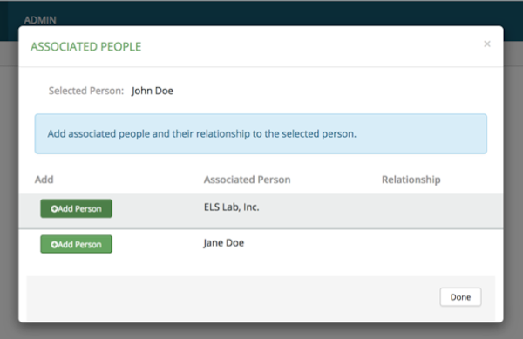This screenshot has height=339, width=523.
Task: Click the dimmed backdrop below the dialog
Action: [x=261, y=331]
